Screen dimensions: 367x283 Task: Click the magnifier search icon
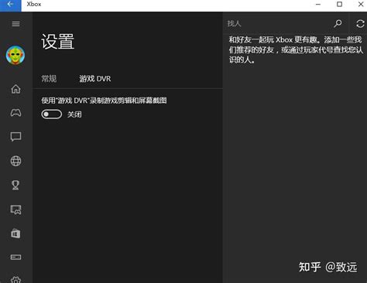[x=338, y=24]
